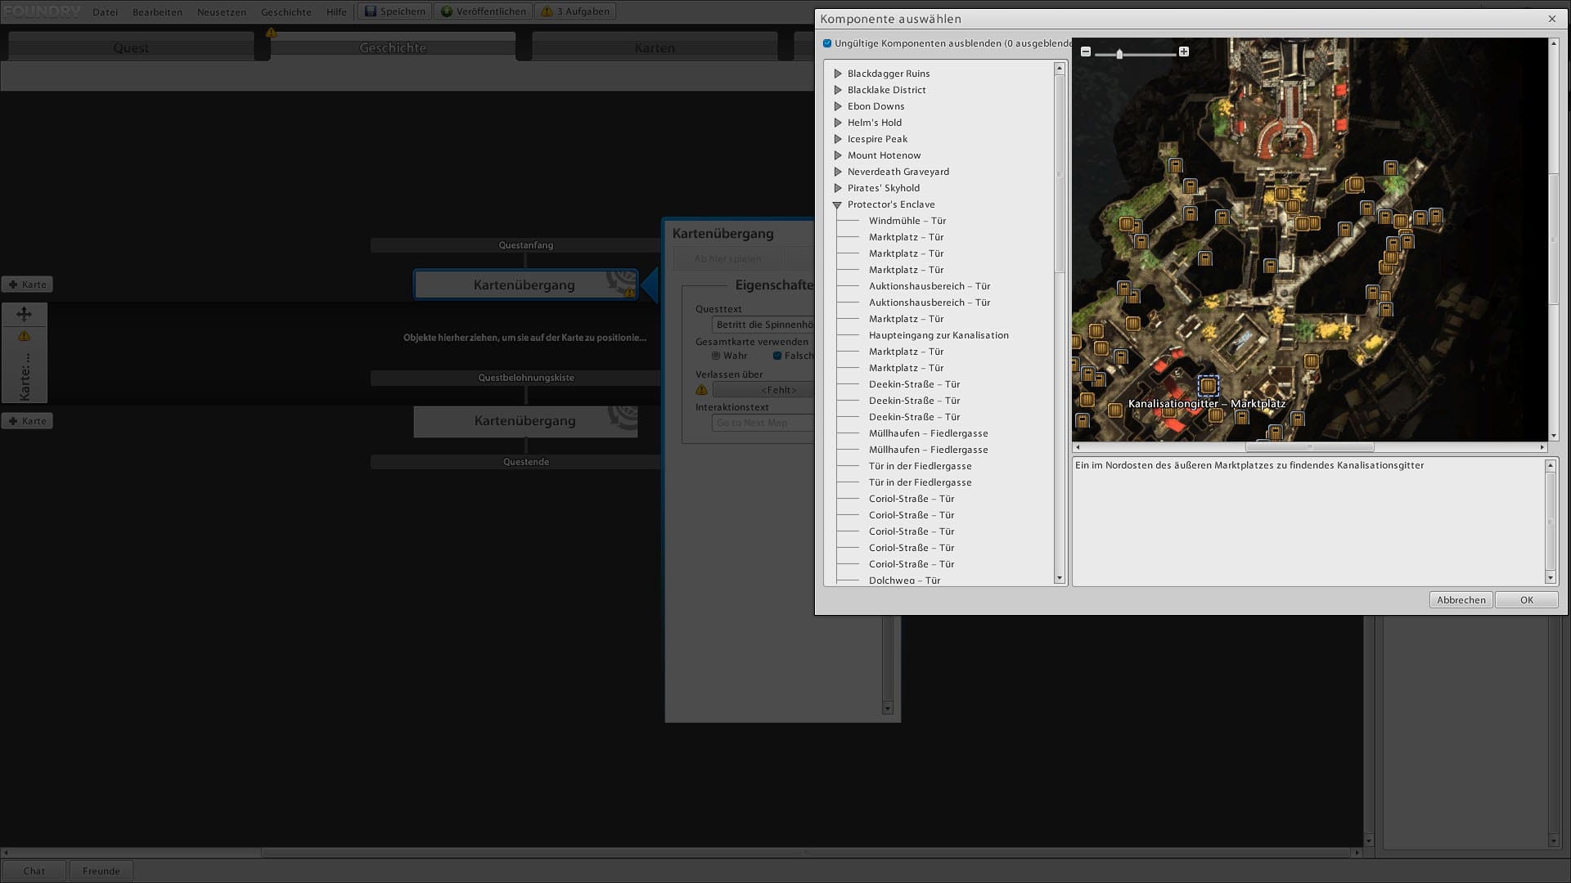Click warning icon beside Verlassen über field
Viewport: 1571px width, 883px height.
(701, 390)
